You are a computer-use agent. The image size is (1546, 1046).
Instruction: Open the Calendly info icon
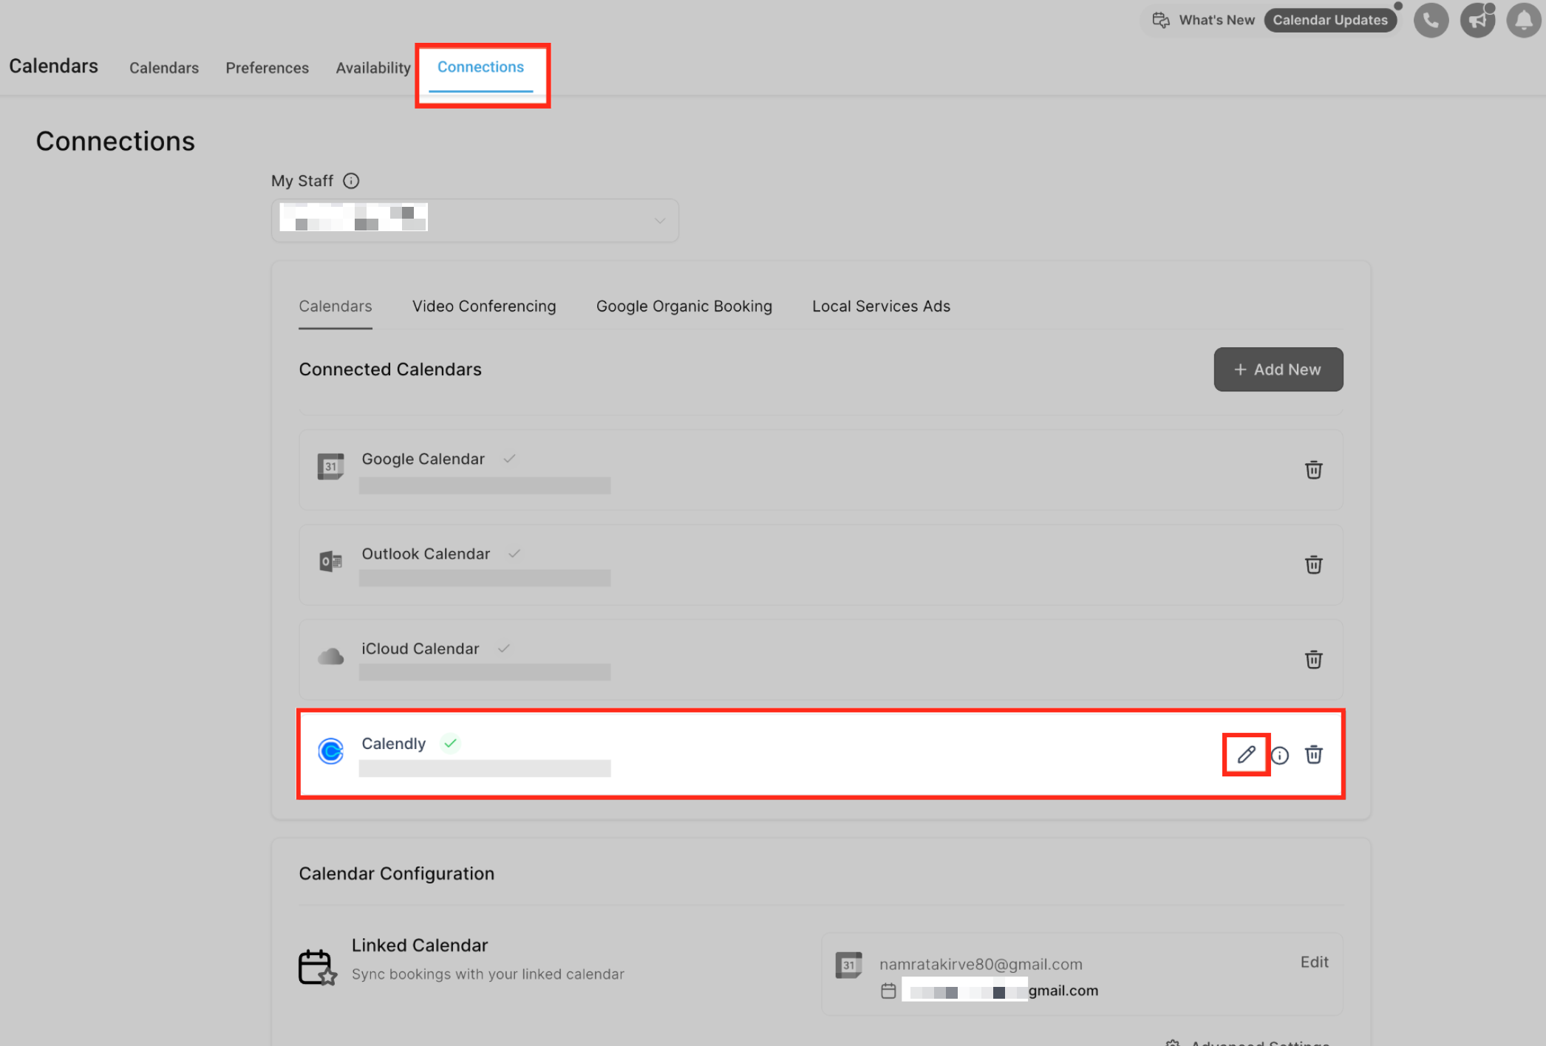pyautogui.click(x=1280, y=755)
